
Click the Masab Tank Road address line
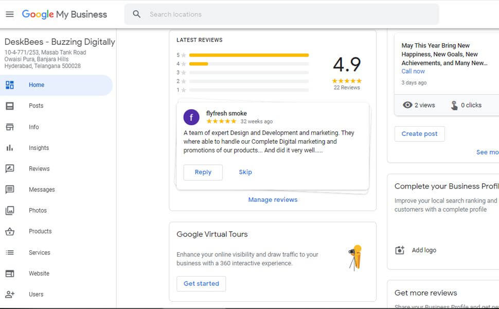[x=45, y=53]
